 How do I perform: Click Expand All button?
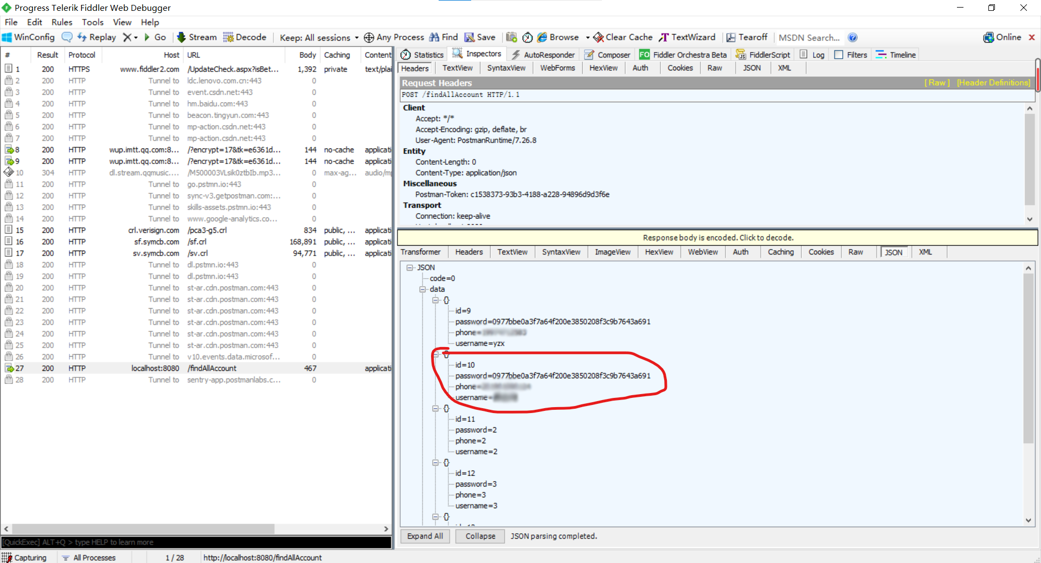tap(425, 536)
